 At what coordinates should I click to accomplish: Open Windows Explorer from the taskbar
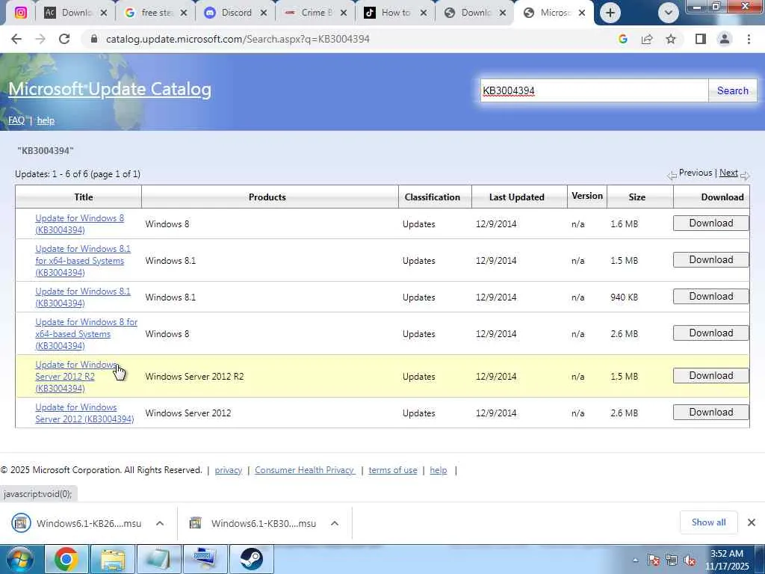tap(114, 559)
